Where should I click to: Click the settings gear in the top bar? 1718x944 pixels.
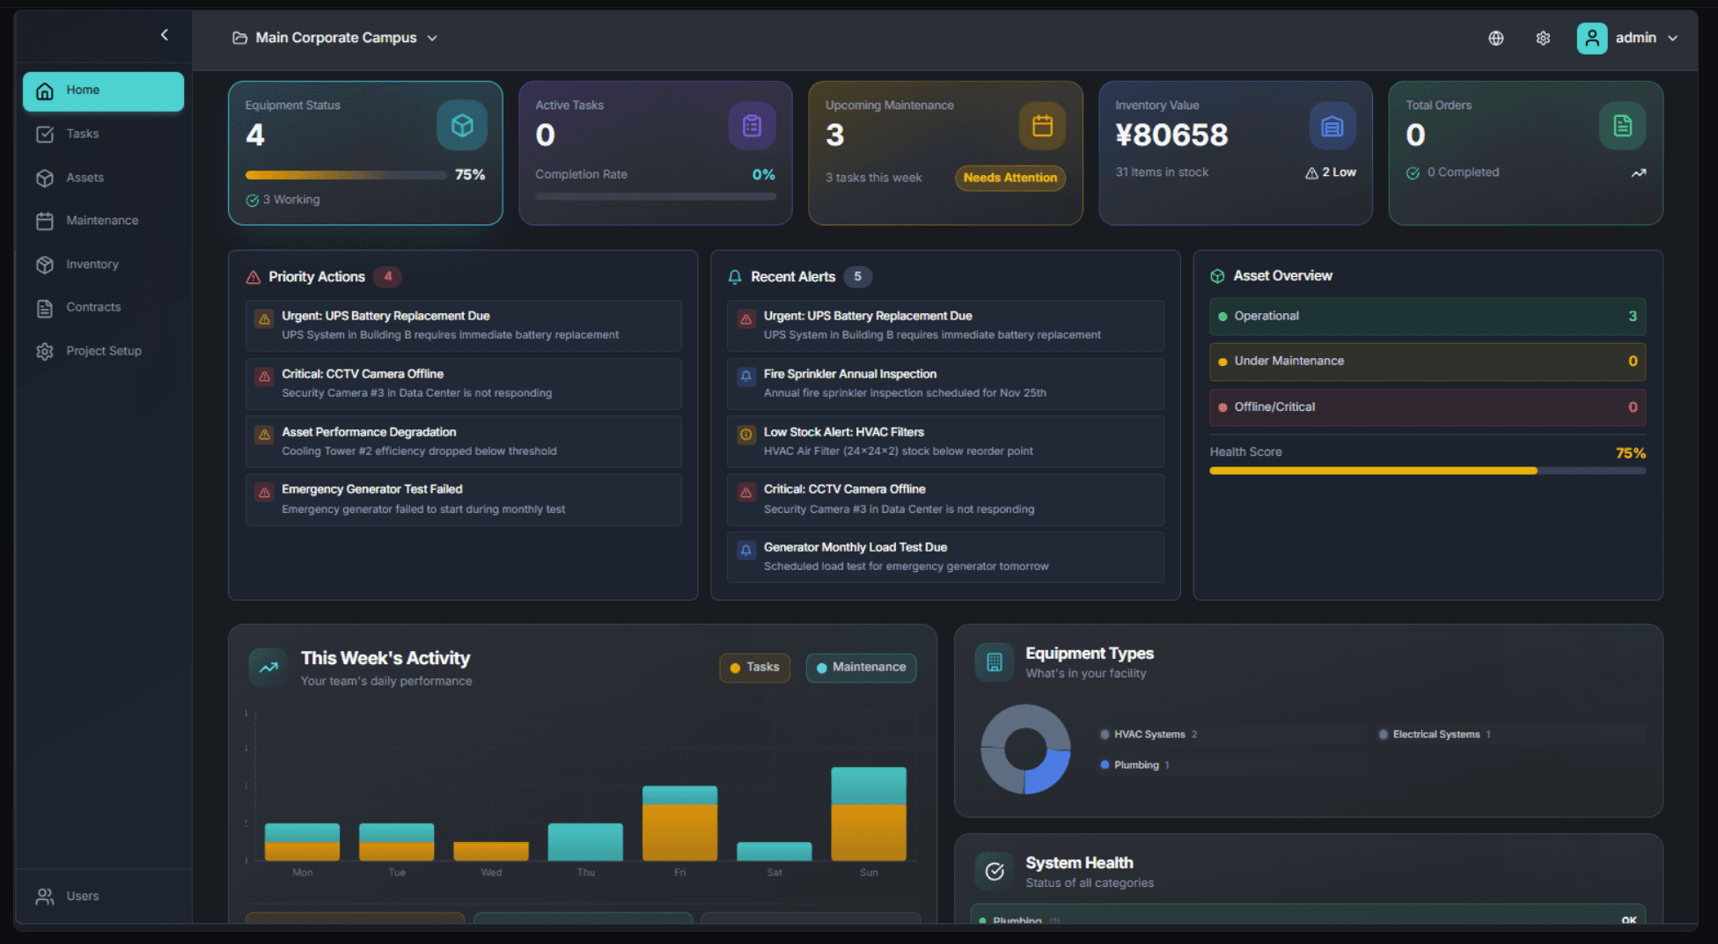tap(1543, 38)
